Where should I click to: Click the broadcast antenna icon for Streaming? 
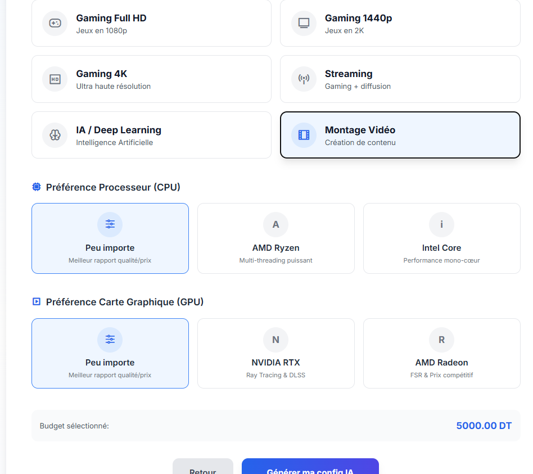click(x=304, y=79)
